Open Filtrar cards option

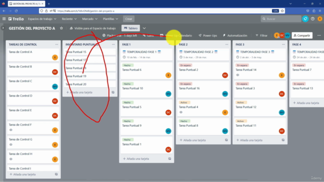click(x=261, y=35)
